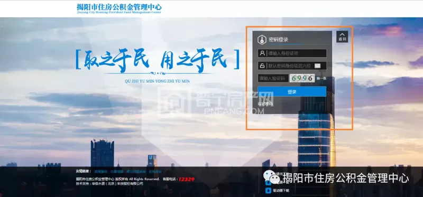This screenshot has height=197, width=423.
Task: Click the 版权所有 All Rights Reserved text
Action: pyautogui.click(x=138, y=179)
